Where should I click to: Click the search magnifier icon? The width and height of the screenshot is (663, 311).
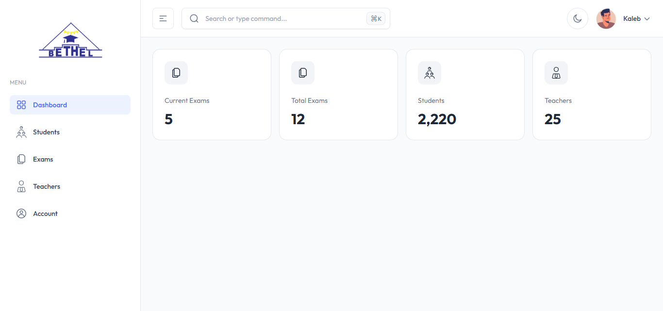[194, 18]
